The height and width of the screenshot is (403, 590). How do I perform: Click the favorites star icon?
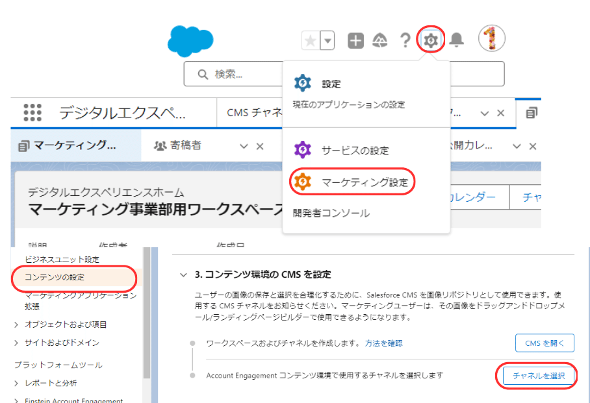[x=311, y=41]
